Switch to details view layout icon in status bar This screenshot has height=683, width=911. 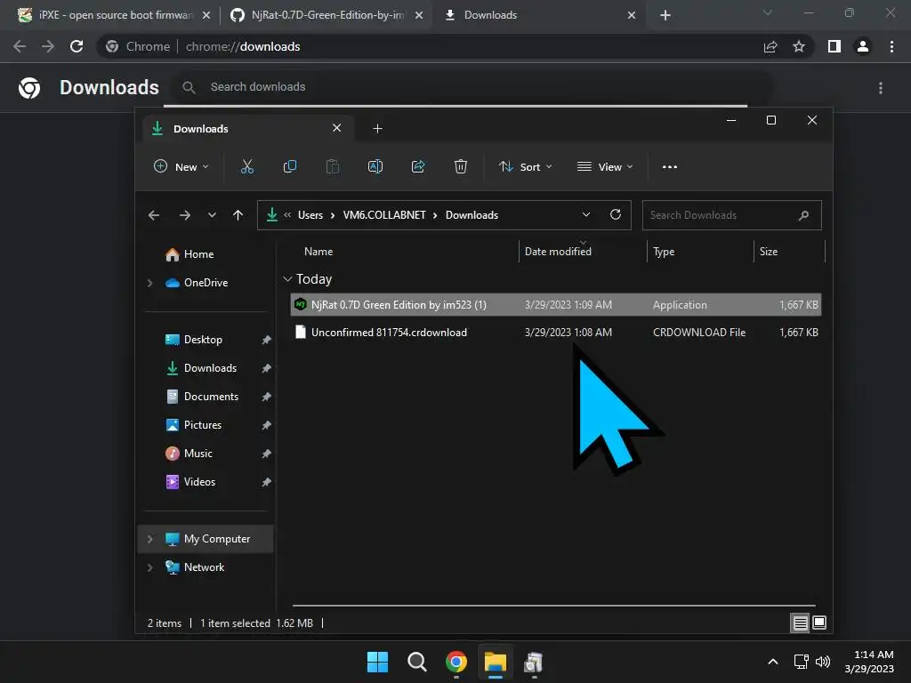(x=800, y=623)
